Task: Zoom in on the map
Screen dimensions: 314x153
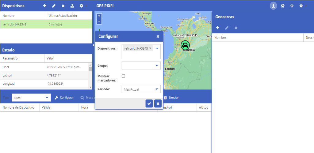Action: (x=99, y=16)
